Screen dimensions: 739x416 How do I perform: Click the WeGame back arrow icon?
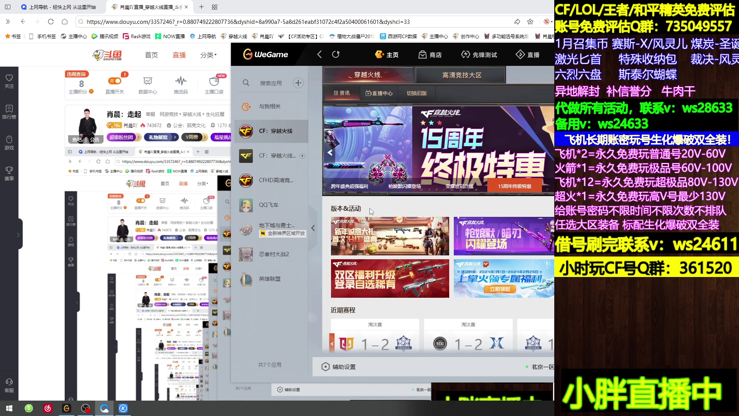click(x=319, y=55)
